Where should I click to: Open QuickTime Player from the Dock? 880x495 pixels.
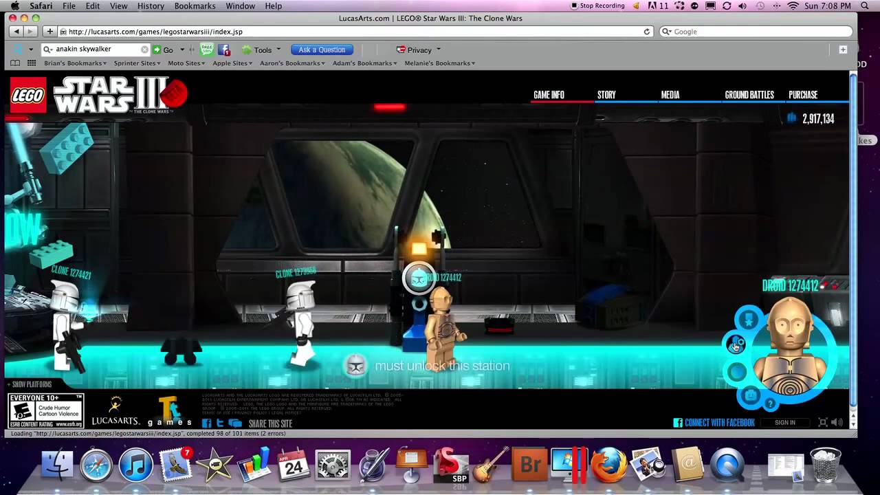[x=727, y=465]
